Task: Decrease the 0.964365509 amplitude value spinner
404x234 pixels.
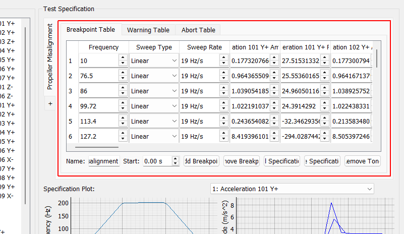Action: coord(274,78)
